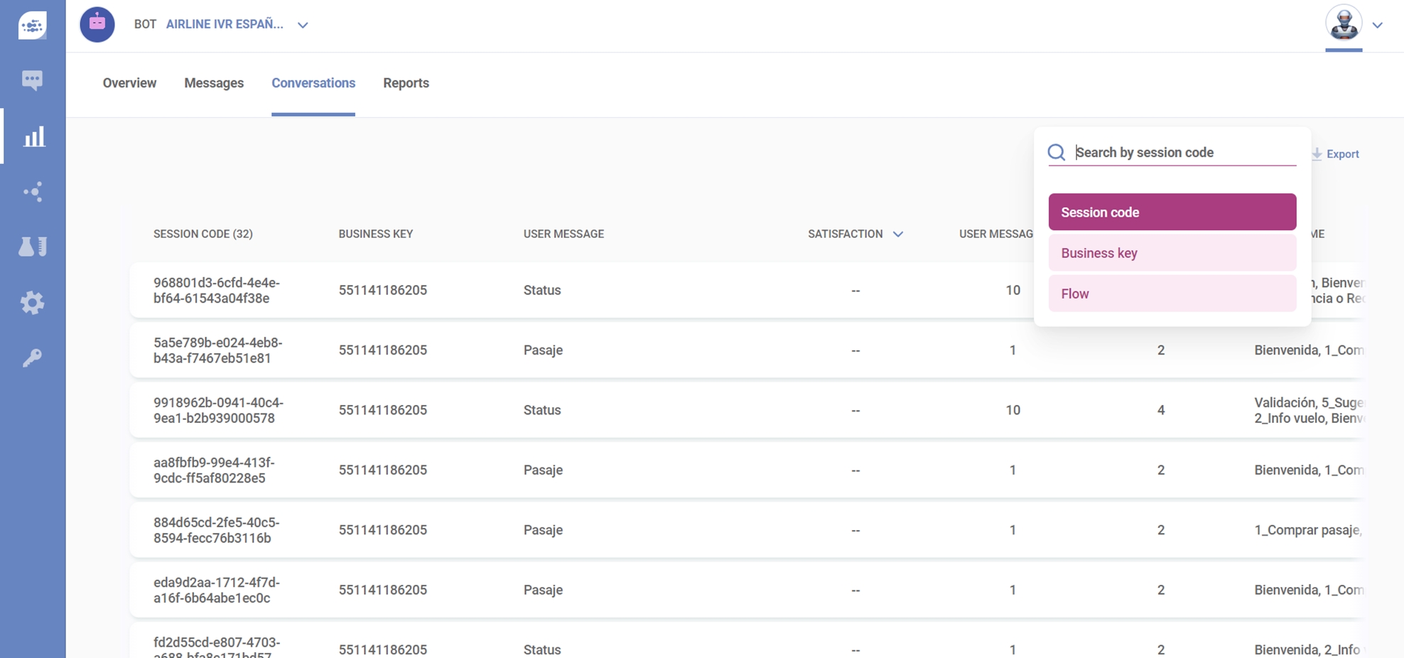This screenshot has width=1404, height=658.
Task: Focus the Search by session code field
Action: [1183, 153]
